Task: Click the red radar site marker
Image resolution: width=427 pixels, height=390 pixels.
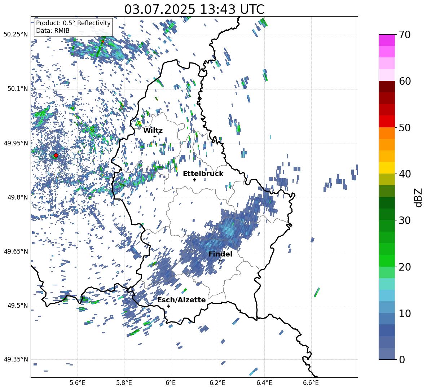Action: (x=56, y=155)
